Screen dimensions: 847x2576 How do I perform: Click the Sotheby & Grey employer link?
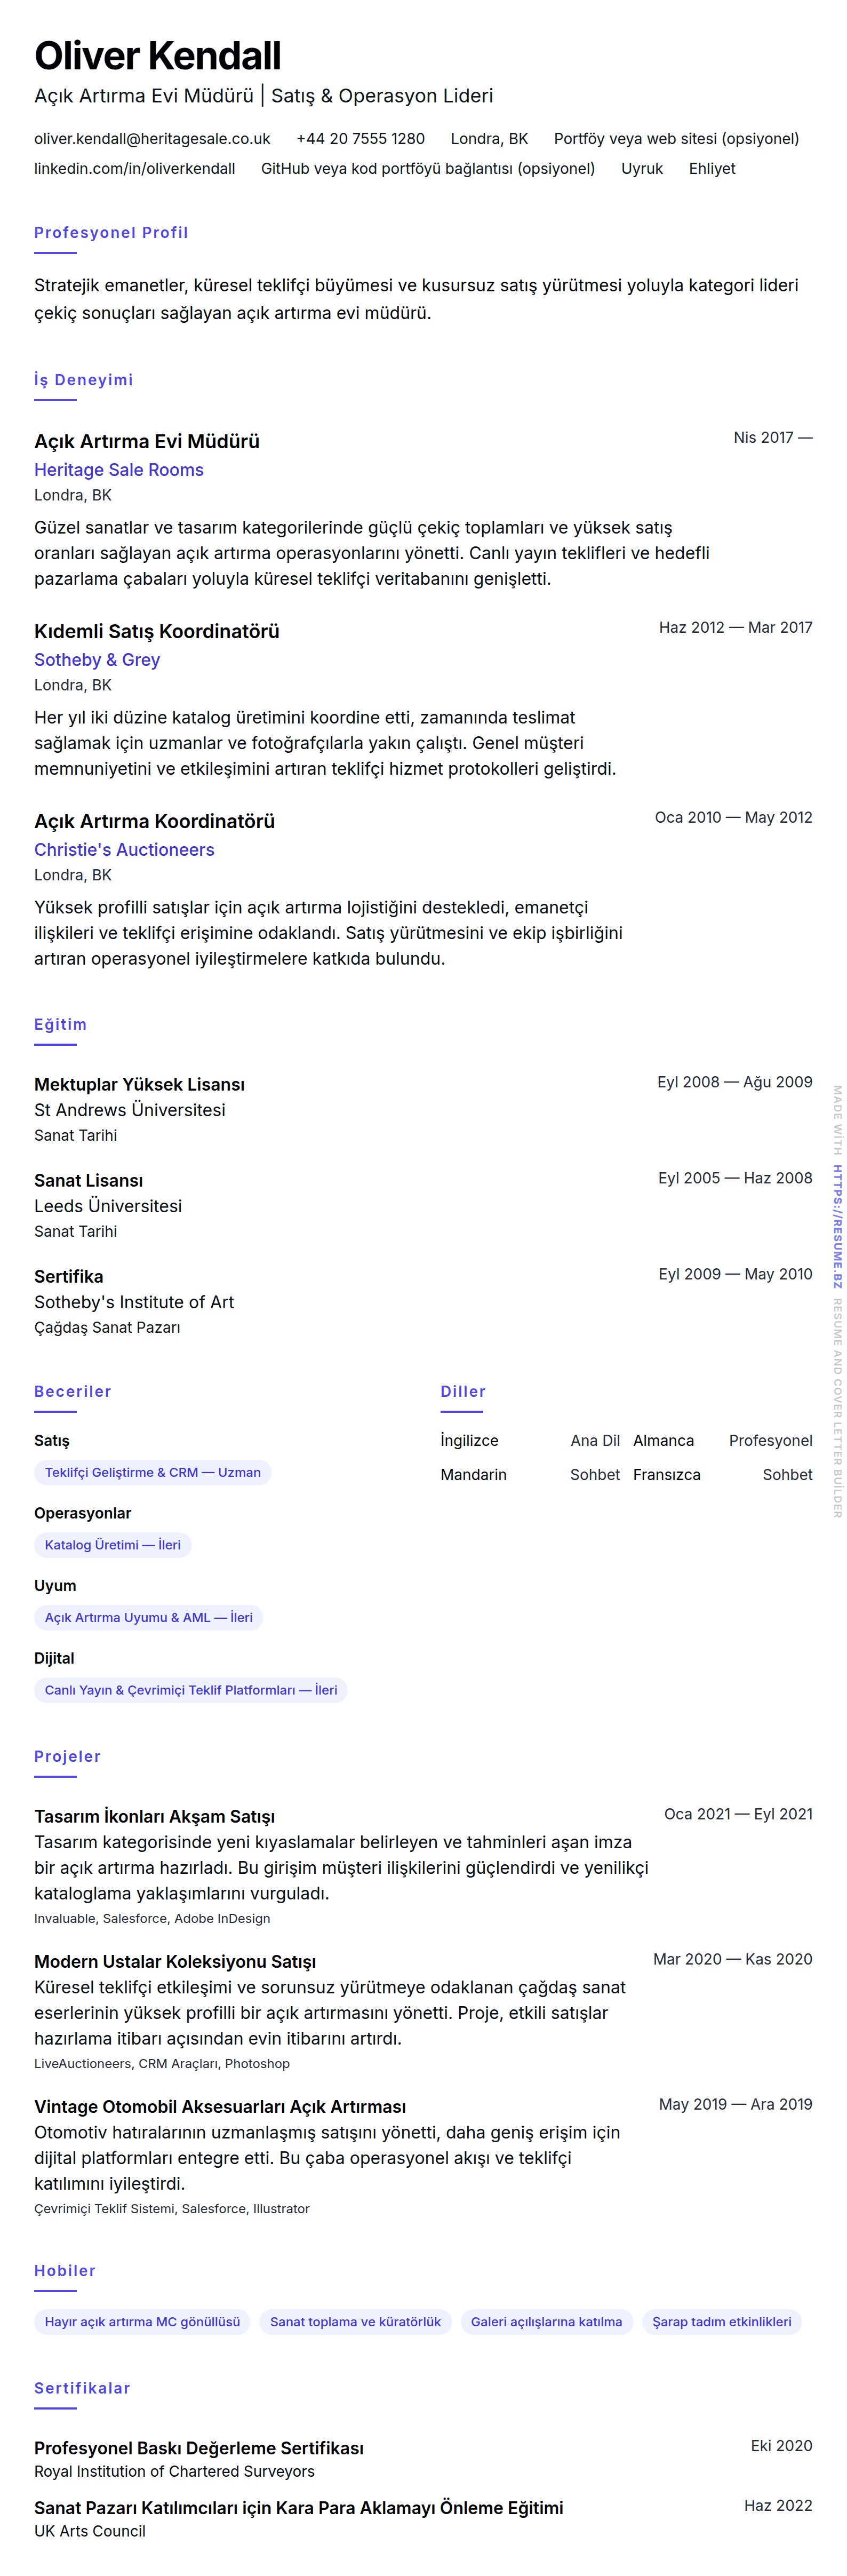(97, 660)
